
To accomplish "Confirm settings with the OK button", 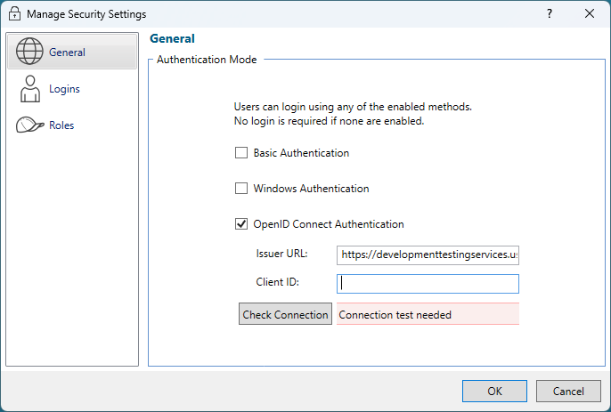I will click(x=494, y=391).
